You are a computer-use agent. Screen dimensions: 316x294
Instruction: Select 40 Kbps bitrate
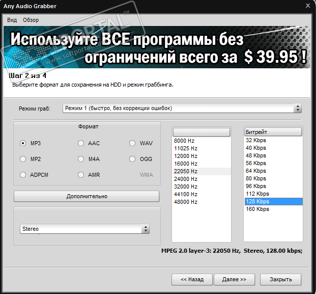pyautogui.click(x=273, y=148)
